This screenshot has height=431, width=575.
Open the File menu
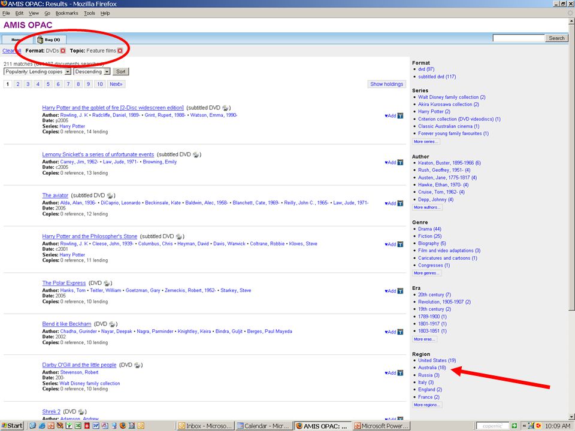click(6, 13)
